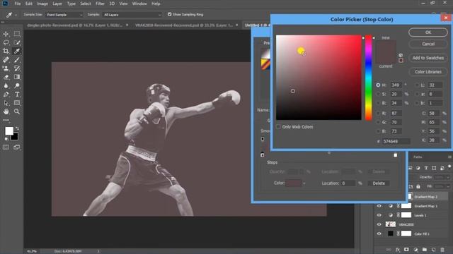This screenshot has height=254, width=453.
Task: Select the Hand tool
Action: pyautogui.click(x=6, y=111)
